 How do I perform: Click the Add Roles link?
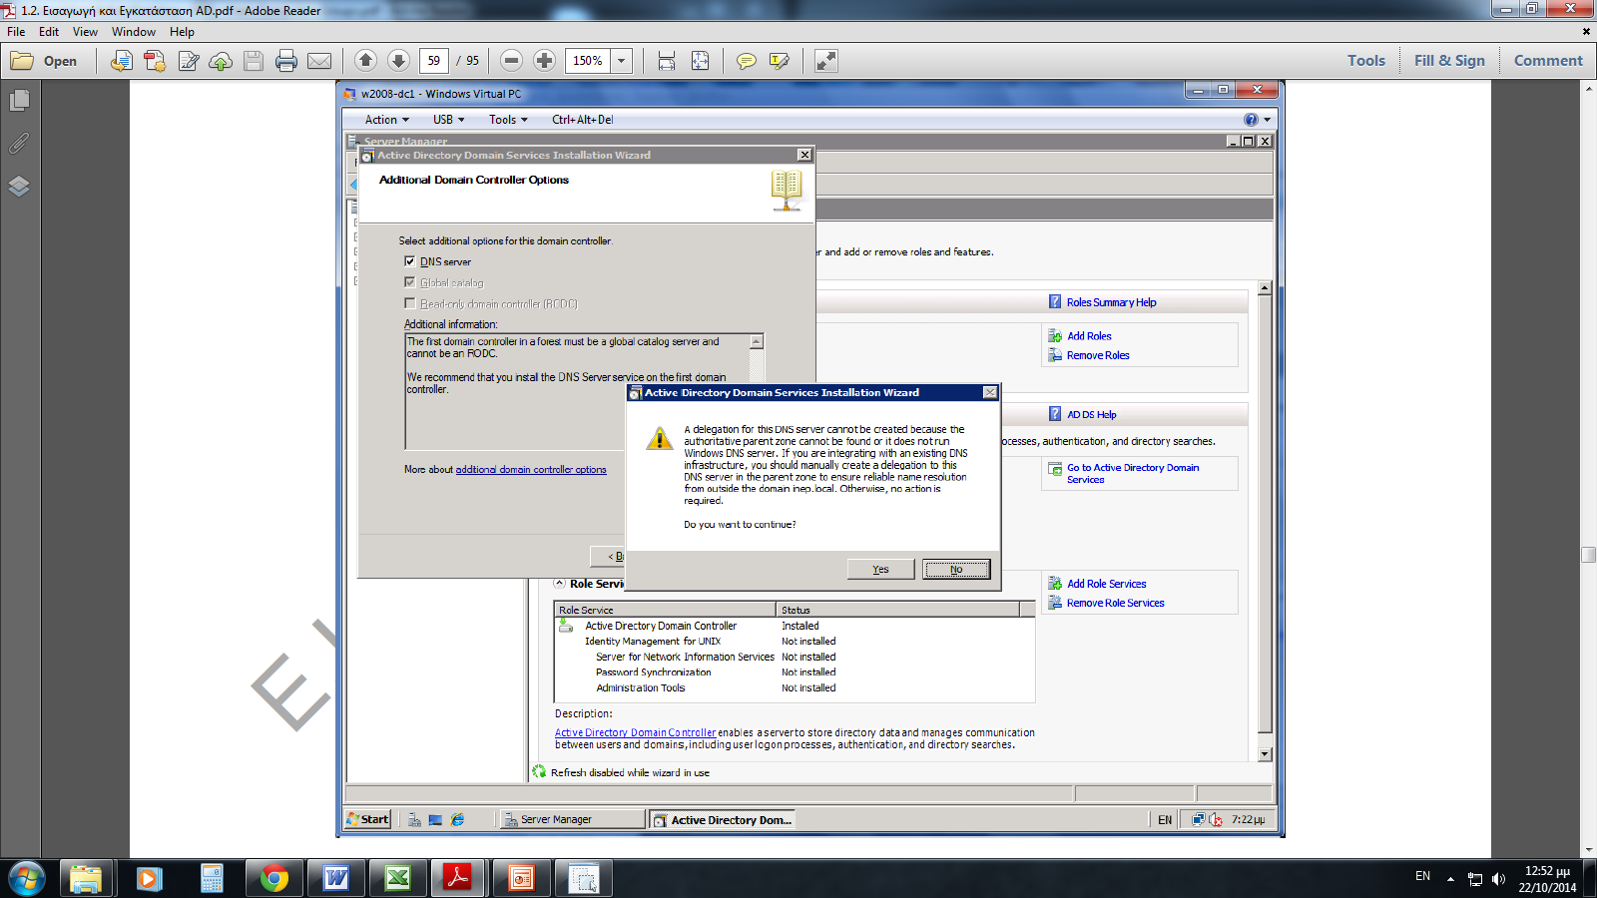[x=1089, y=336]
